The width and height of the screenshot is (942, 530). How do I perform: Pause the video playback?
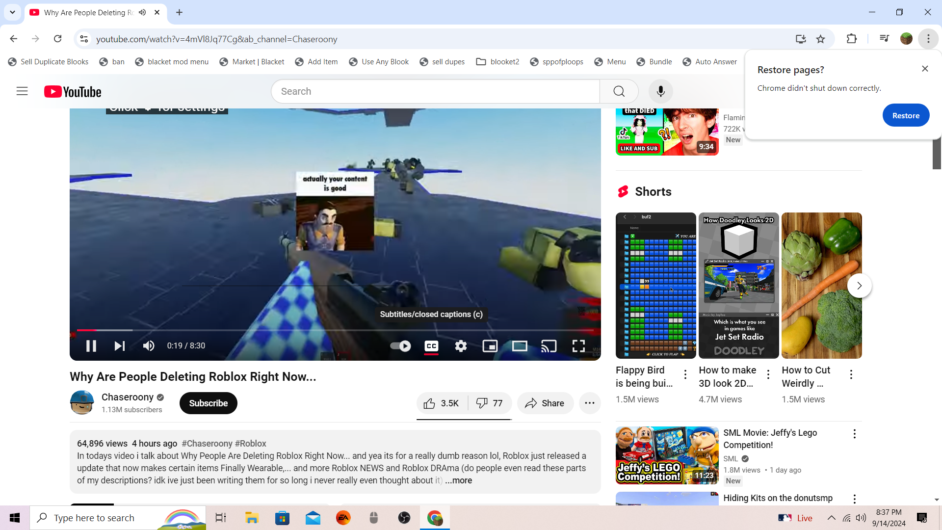point(91,346)
